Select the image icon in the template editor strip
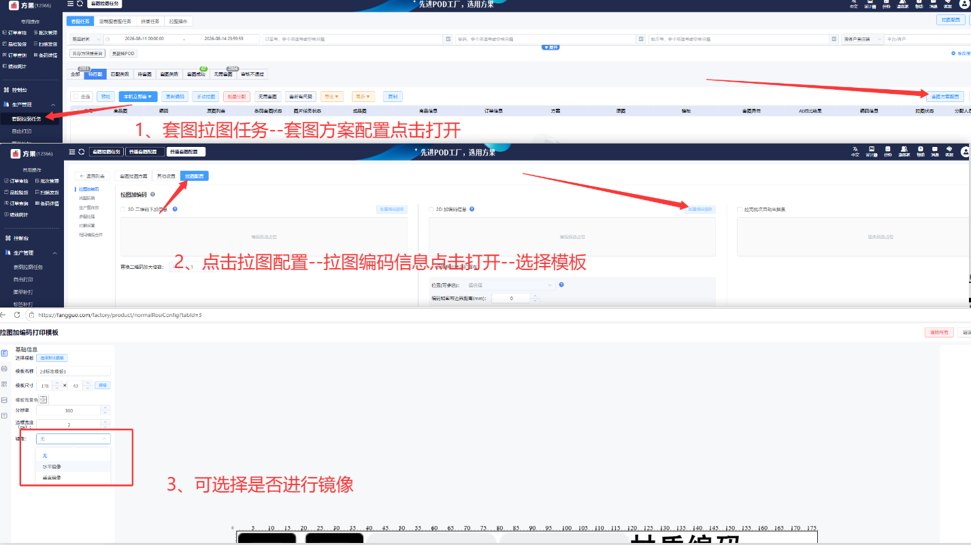This screenshot has width=971, height=545. click(5, 399)
